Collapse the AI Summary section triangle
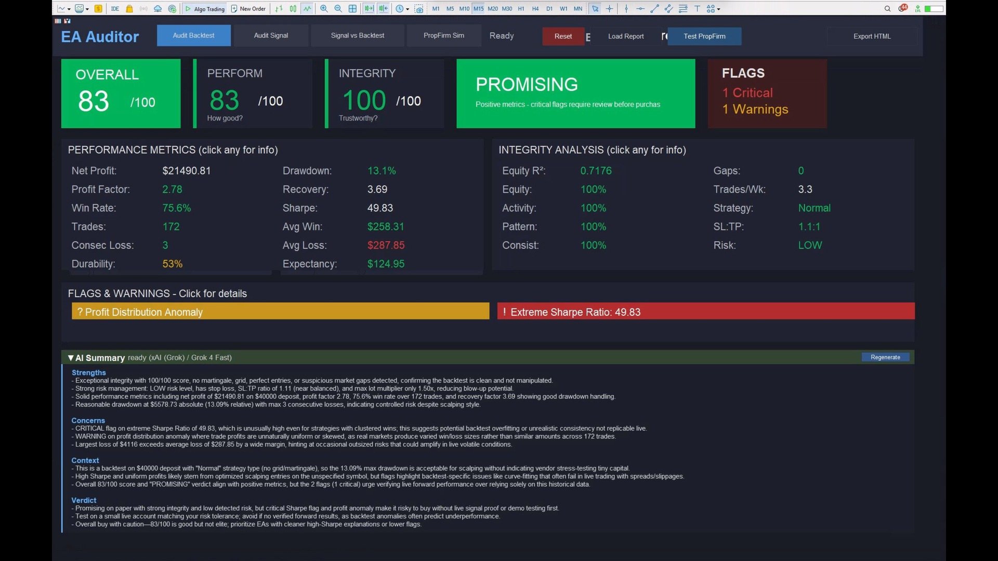998x561 pixels. 71,357
